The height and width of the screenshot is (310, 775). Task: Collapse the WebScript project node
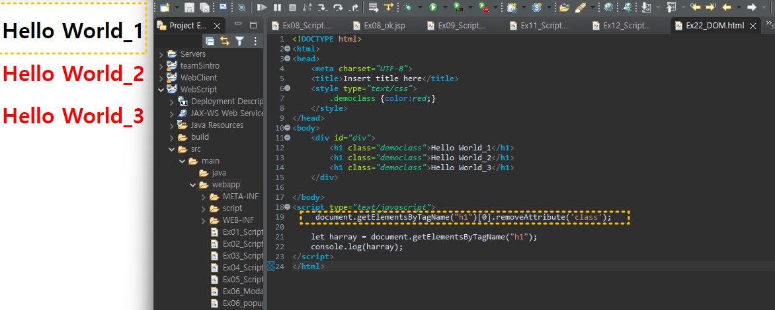pos(161,90)
